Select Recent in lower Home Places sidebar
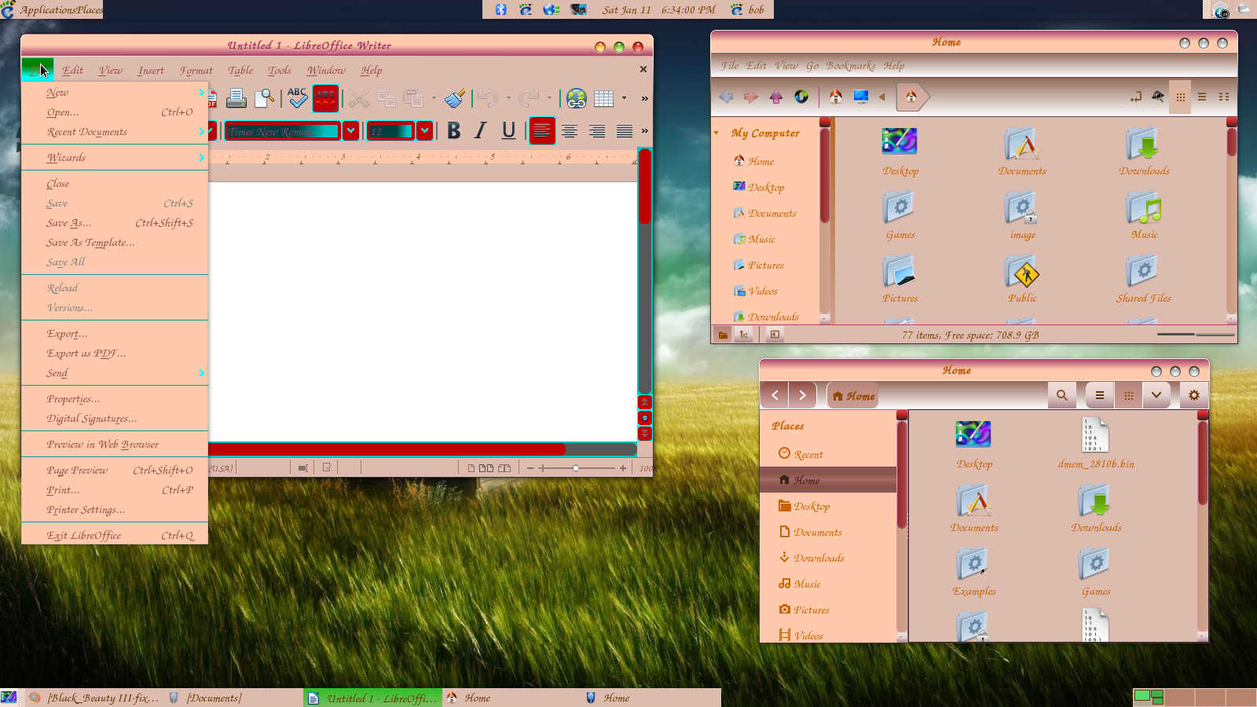Image resolution: width=1257 pixels, height=707 pixels. pyautogui.click(x=828, y=454)
